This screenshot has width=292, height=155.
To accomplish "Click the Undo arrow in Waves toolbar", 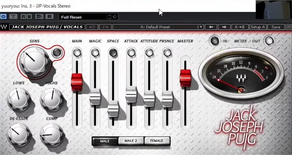I will (x=92, y=27).
